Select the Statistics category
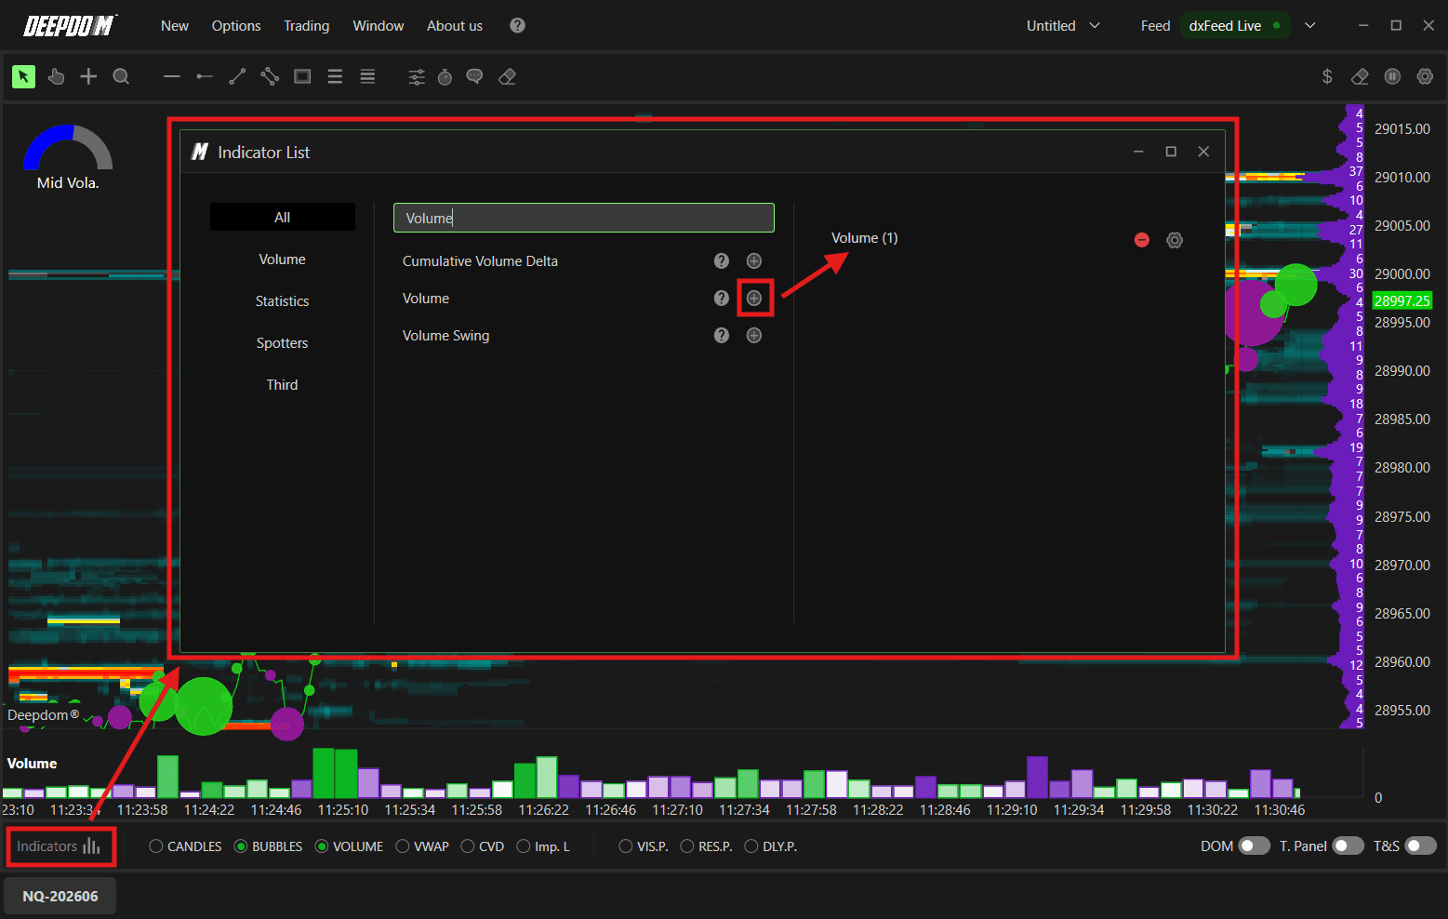1448x919 pixels. (283, 301)
